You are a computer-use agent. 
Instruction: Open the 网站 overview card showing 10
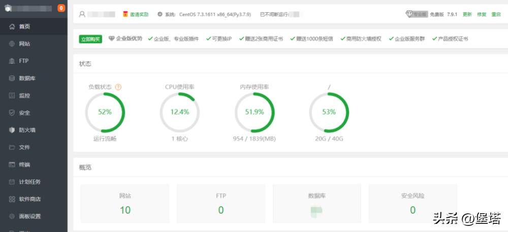point(125,204)
